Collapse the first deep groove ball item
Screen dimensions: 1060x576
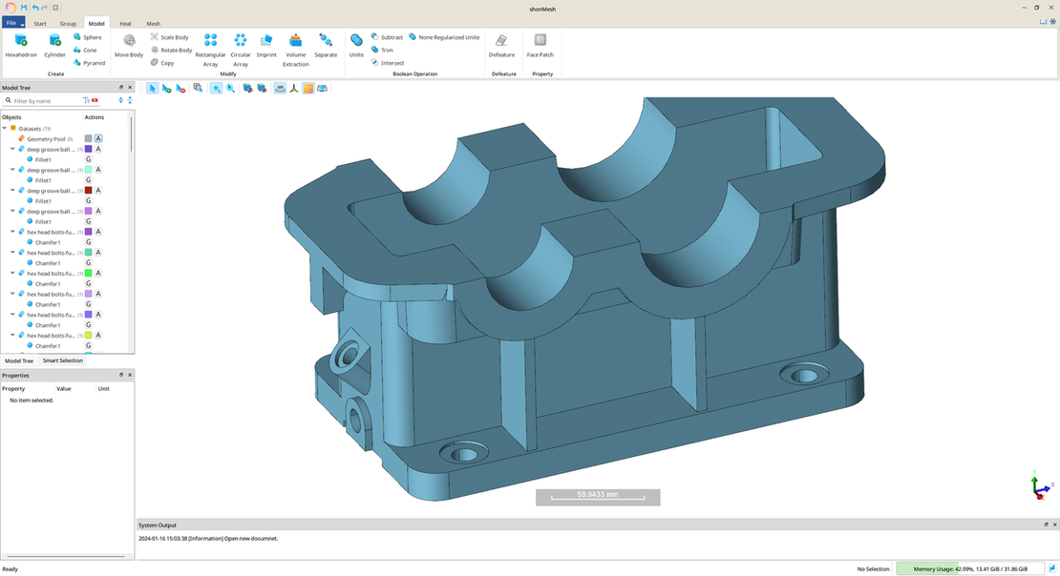tap(12, 150)
